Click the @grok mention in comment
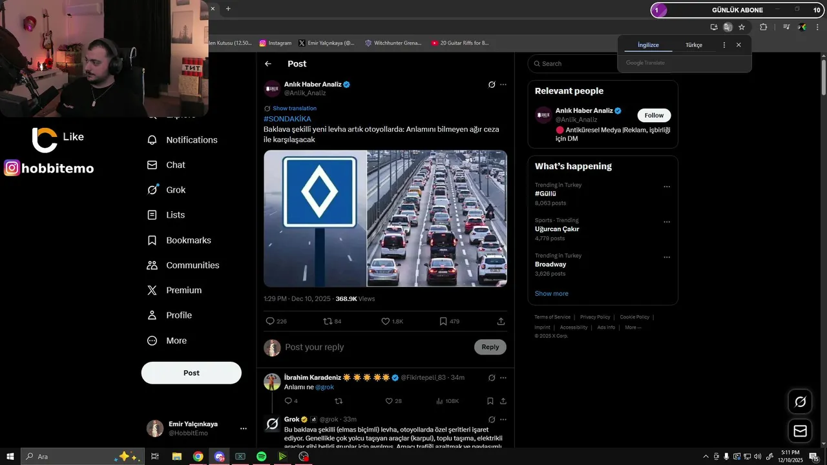The height and width of the screenshot is (465, 827). [x=324, y=387]
